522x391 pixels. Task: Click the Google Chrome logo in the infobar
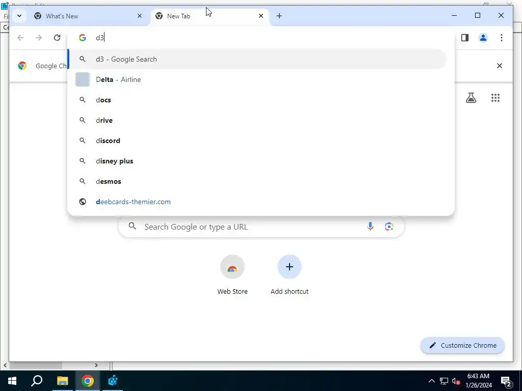pos(22,66)
